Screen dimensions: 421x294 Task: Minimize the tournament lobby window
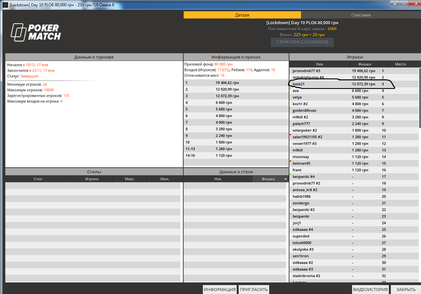[x=395, y=3]
